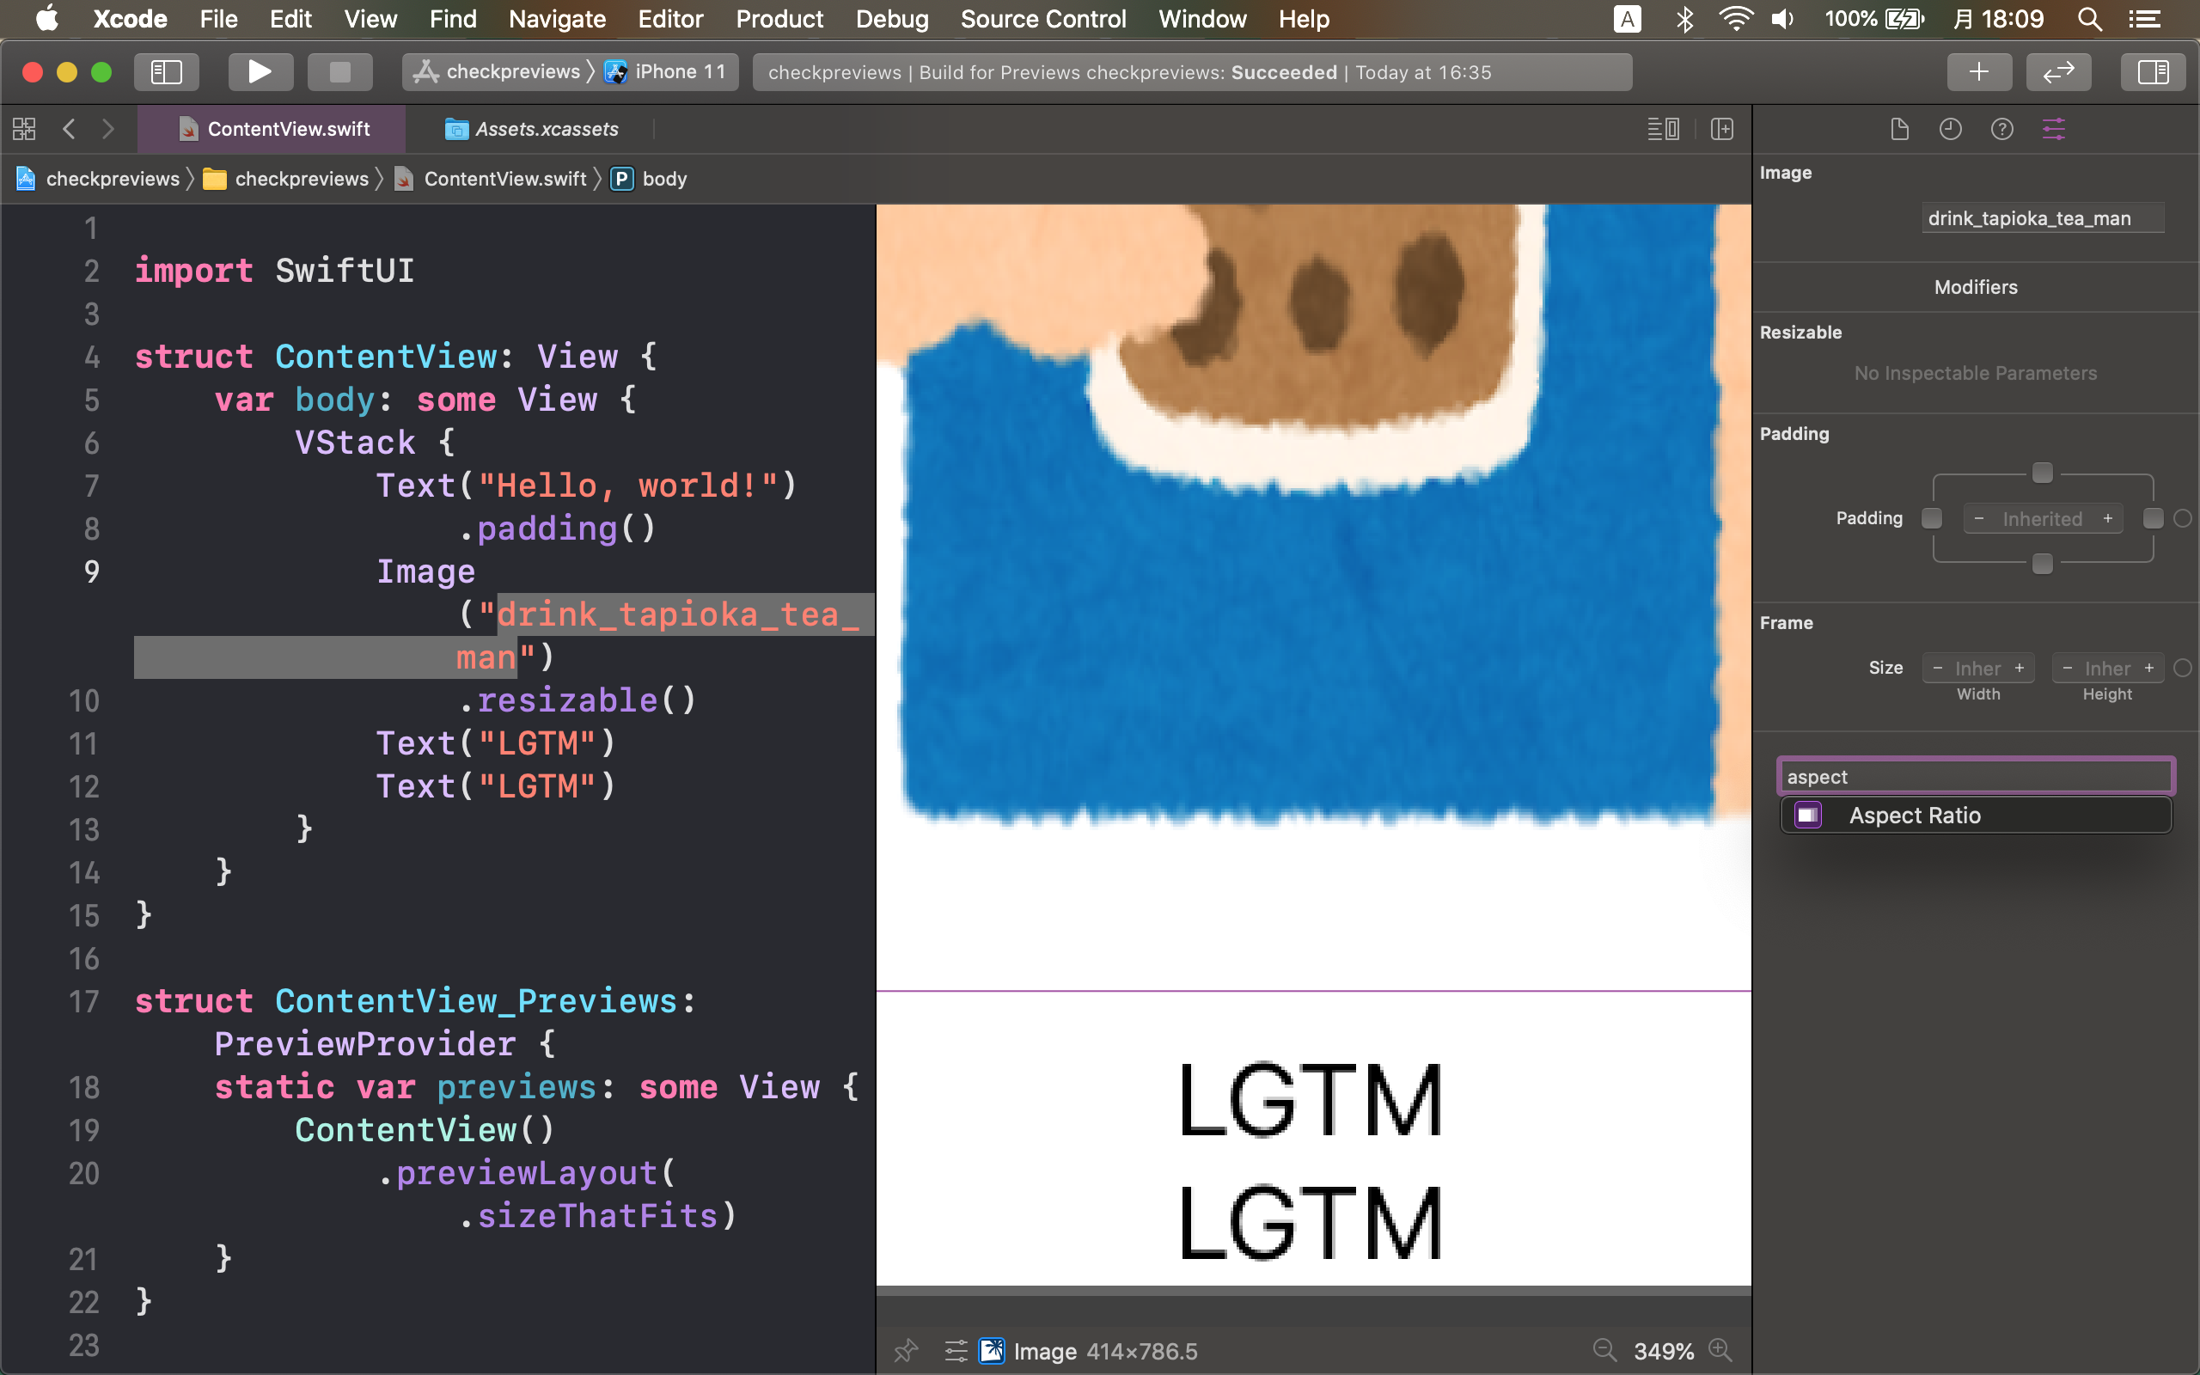The image size is (2200, 1375).
Task: Pin the preview with pin icon
Action: [x=906, y=1350]
